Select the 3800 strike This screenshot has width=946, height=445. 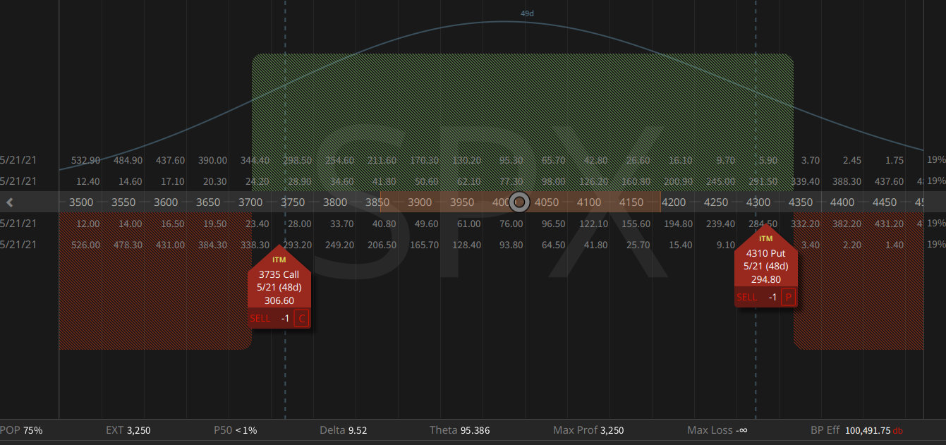[x=335, y=202]
